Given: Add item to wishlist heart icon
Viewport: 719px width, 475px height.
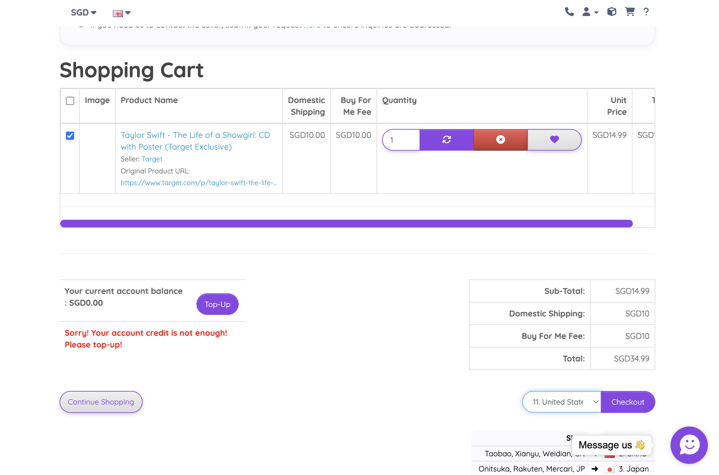Looking at the screenshot, I should 554,140.
